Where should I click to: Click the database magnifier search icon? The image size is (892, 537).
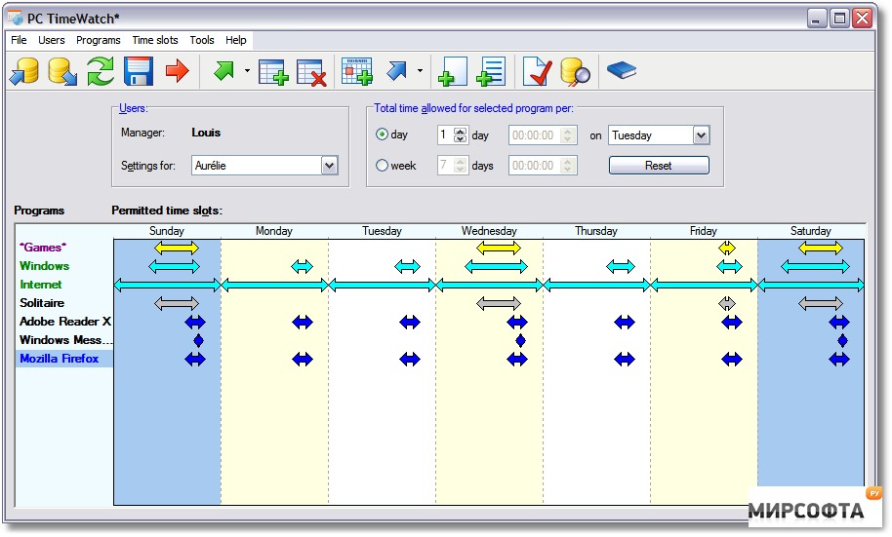pyautogui.click(x=575, y=72)
